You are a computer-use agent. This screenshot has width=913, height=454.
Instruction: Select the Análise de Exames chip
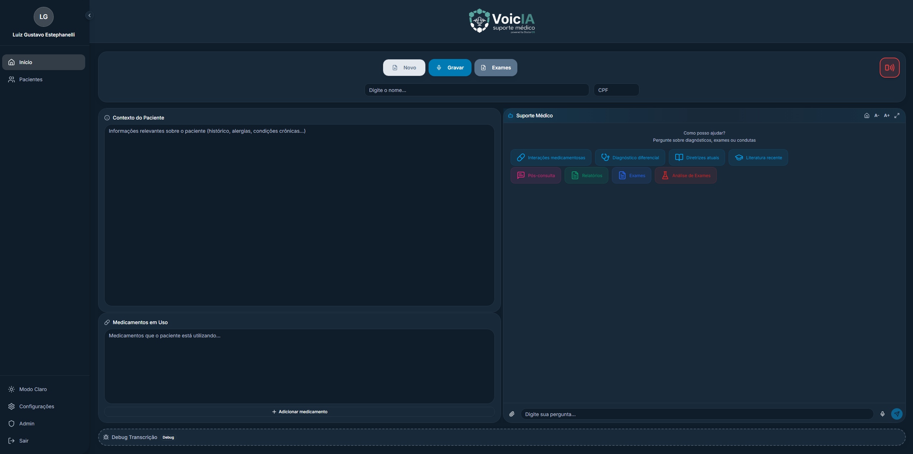tap(686, 175)
